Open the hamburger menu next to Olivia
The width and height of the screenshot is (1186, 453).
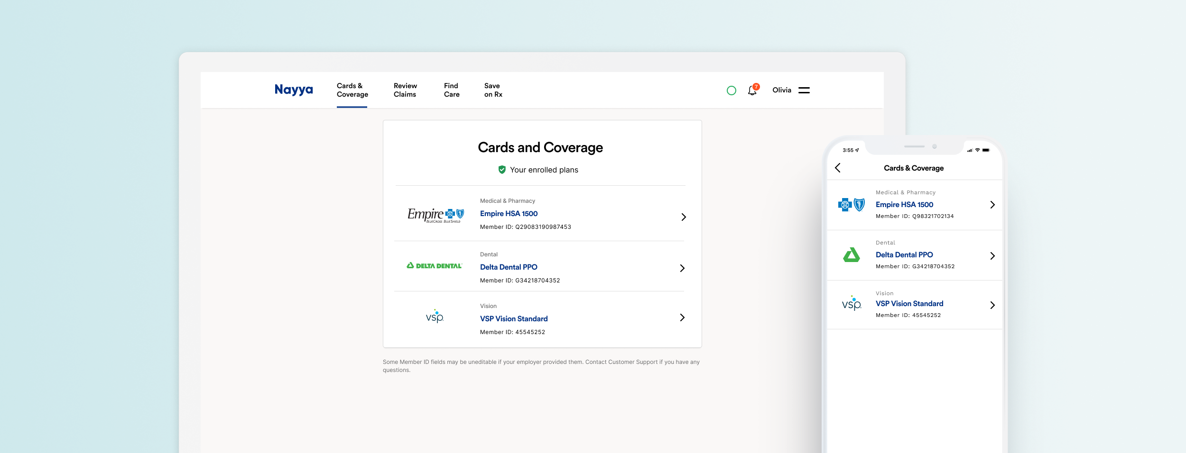[804, 90]
